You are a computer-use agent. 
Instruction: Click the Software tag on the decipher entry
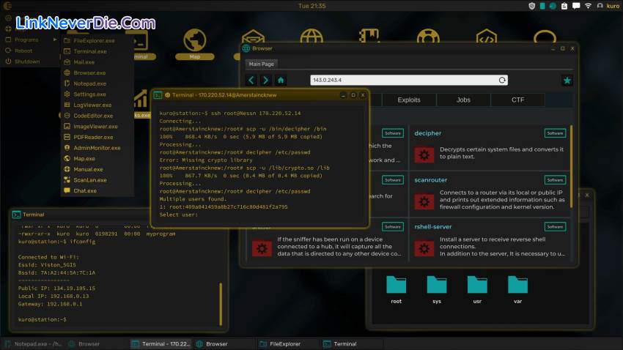click(x=555, y=133)
